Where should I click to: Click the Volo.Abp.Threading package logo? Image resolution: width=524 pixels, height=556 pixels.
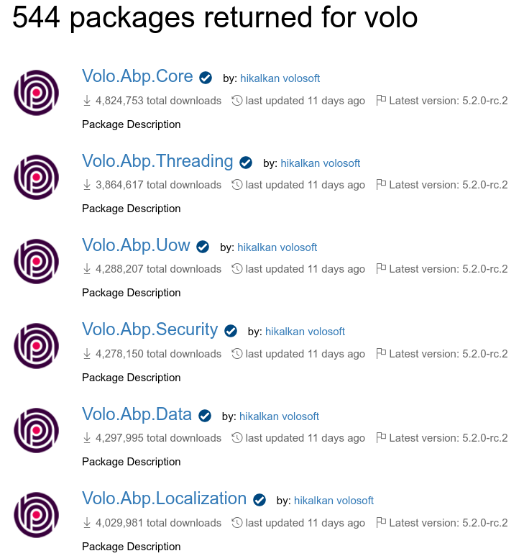[36, 177]
